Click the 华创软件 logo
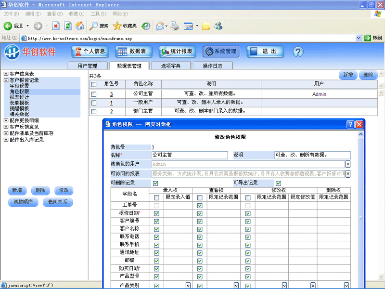Image resolution: width=385 pixels, height=289 pixels. [x=30, y=52]
